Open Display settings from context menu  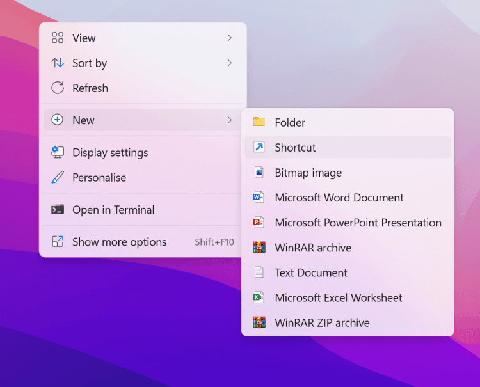[x=110, y=152]
